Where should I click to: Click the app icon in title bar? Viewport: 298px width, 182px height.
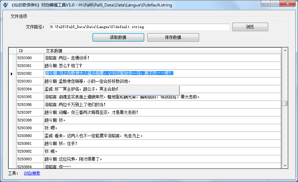click(x=5, y=5)
